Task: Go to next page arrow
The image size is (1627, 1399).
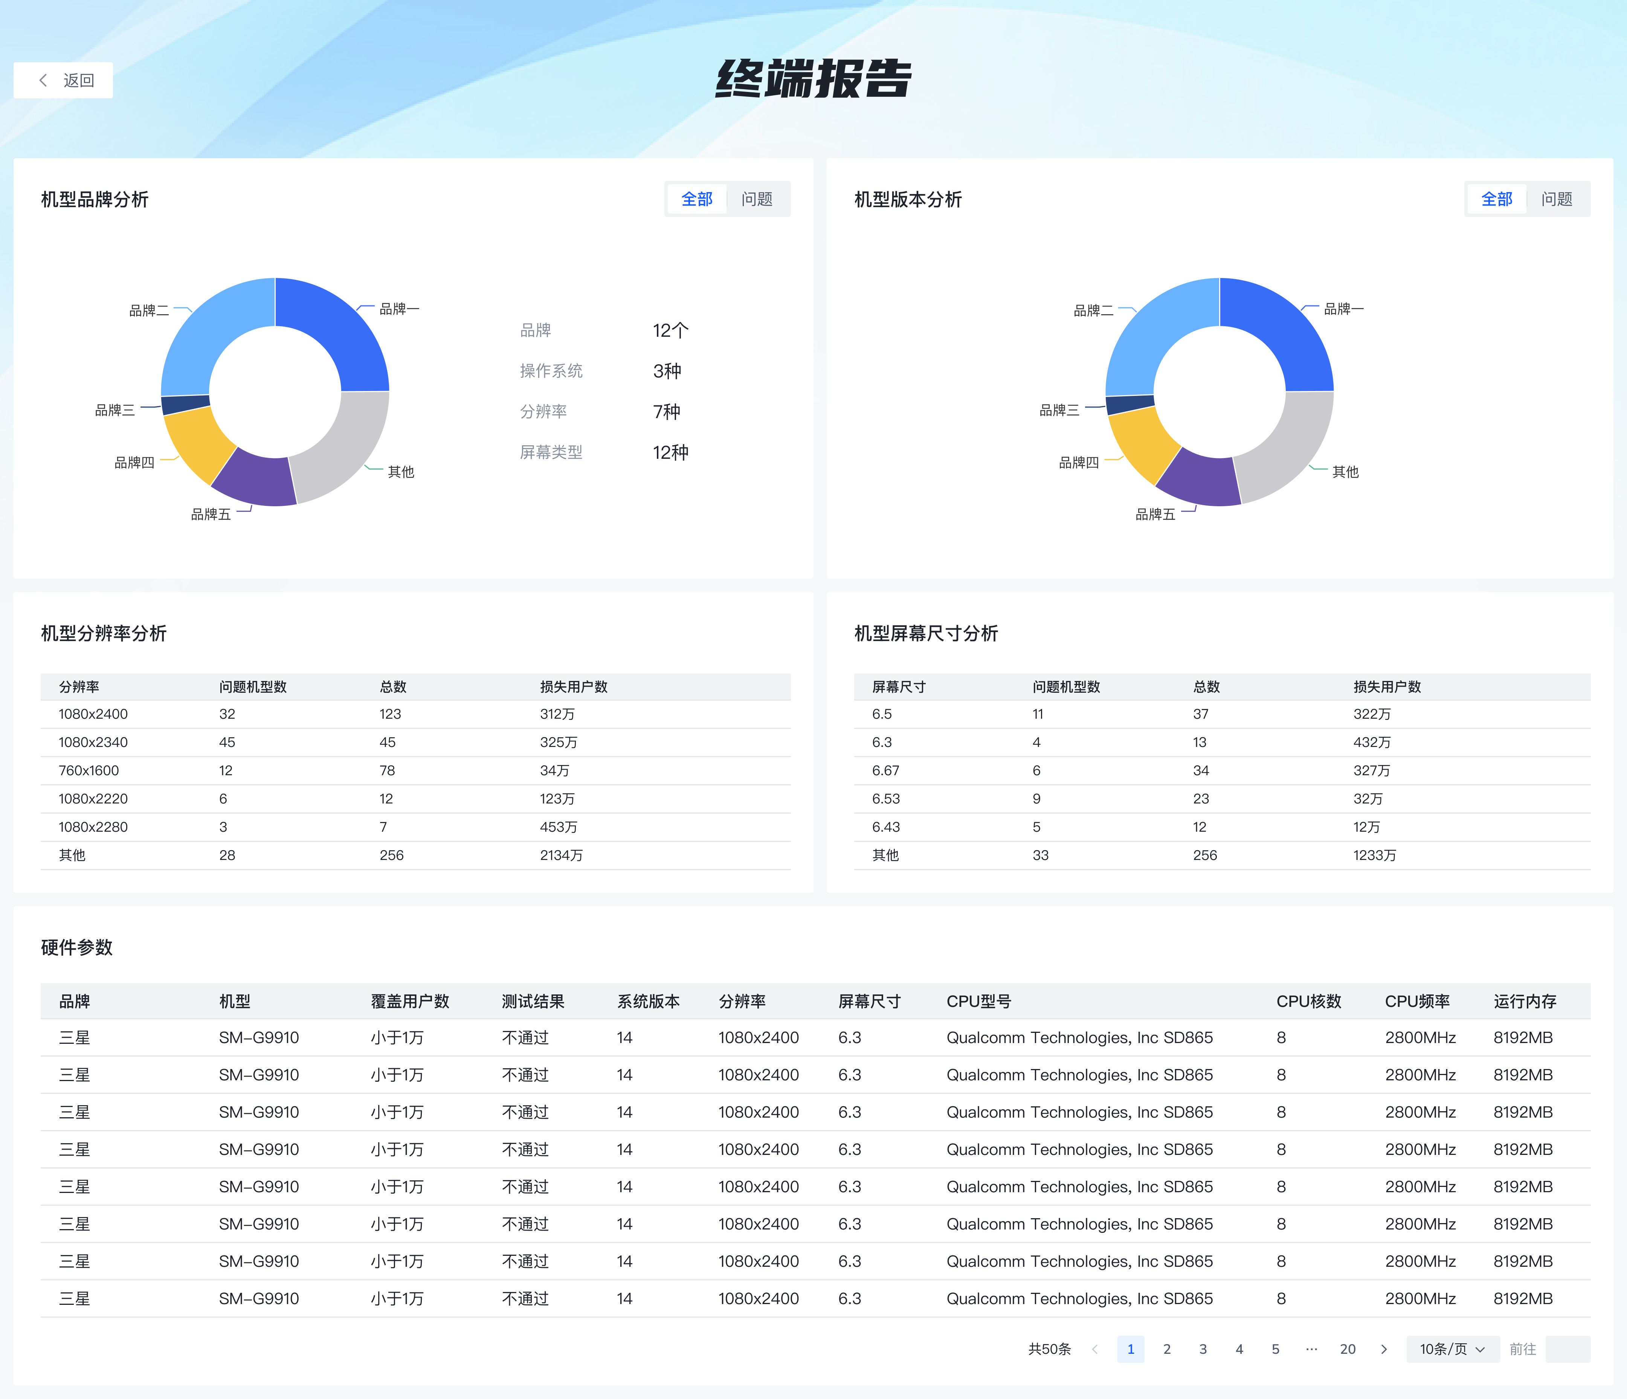Action: [x=1384, y=1349]
